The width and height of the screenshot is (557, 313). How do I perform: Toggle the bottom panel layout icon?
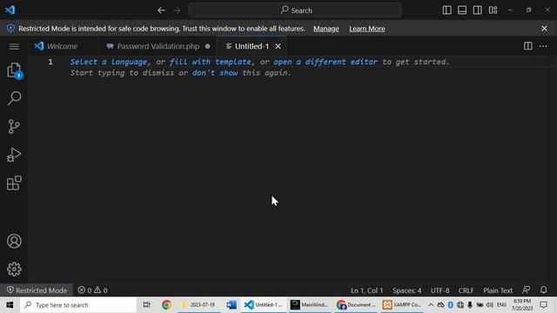pyautogui.click(x=462, y=10)
